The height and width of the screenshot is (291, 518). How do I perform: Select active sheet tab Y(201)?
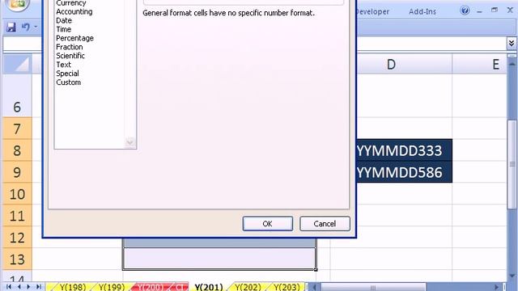(209, 287)
